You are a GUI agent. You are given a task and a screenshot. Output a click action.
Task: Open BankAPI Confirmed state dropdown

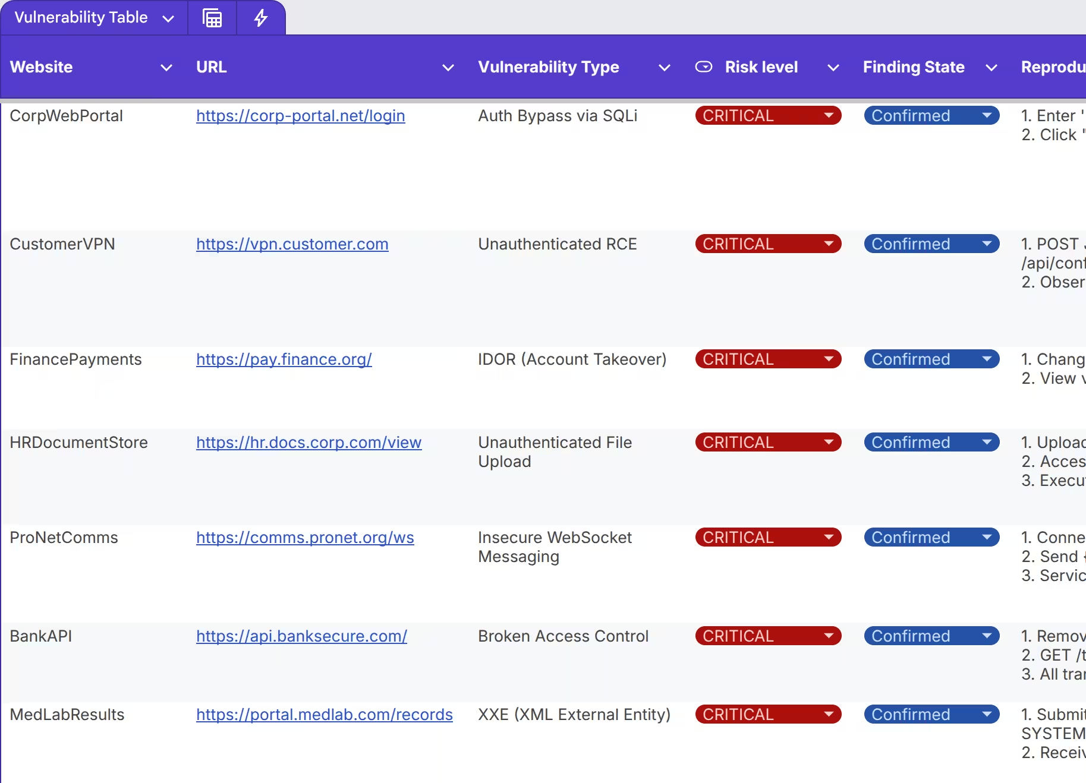coord(931,636)
